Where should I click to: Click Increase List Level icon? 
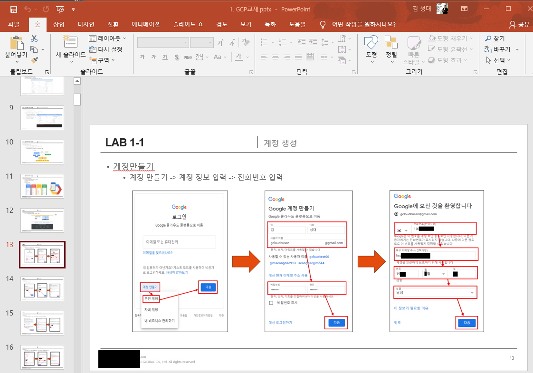pyautogui.click(x=313, y=42)
